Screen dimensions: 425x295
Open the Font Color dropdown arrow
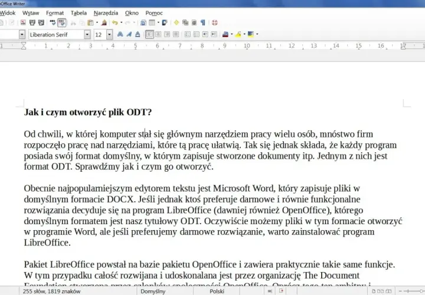click(x=232, y=34)
